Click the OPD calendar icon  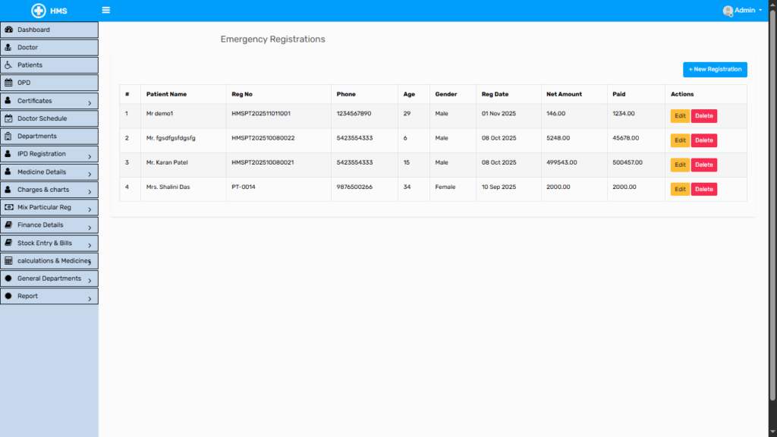8,83
